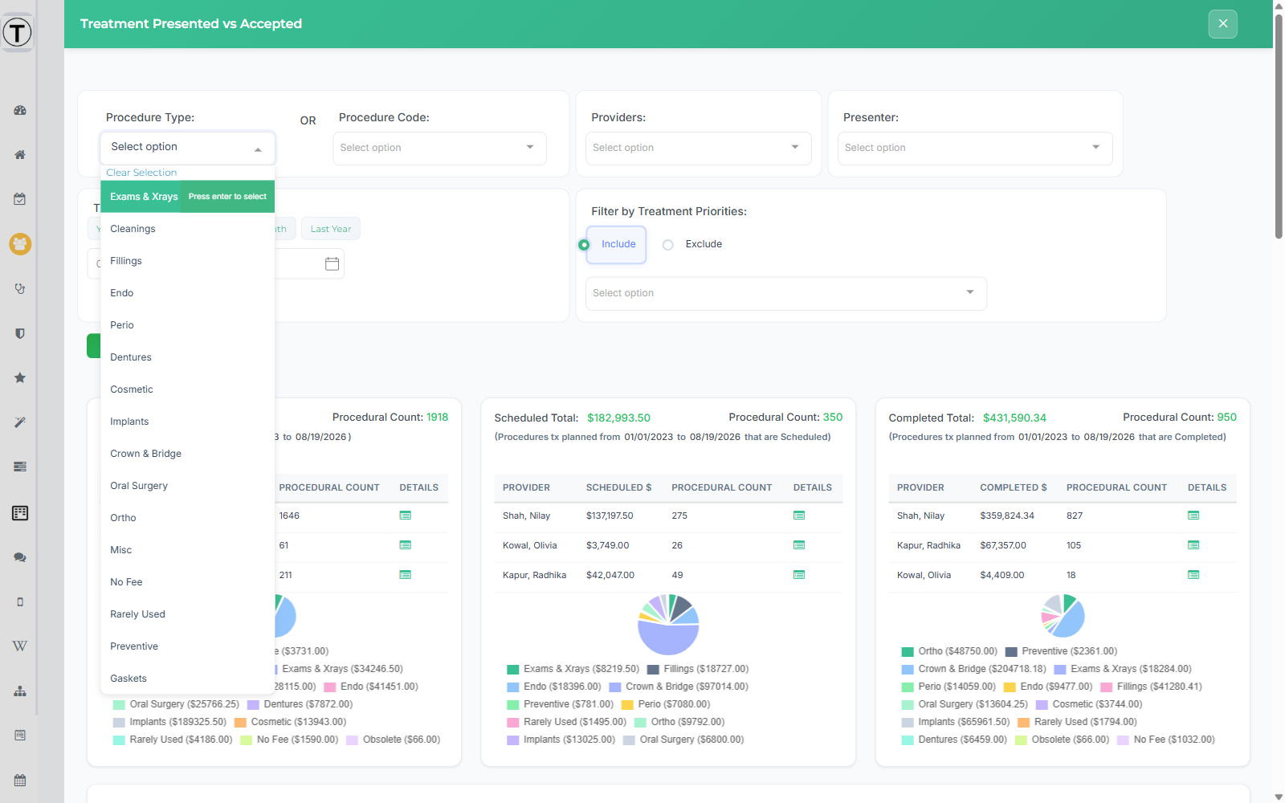Open the Presenter select dropdown
1285x803 pixels.
[975, 148]
